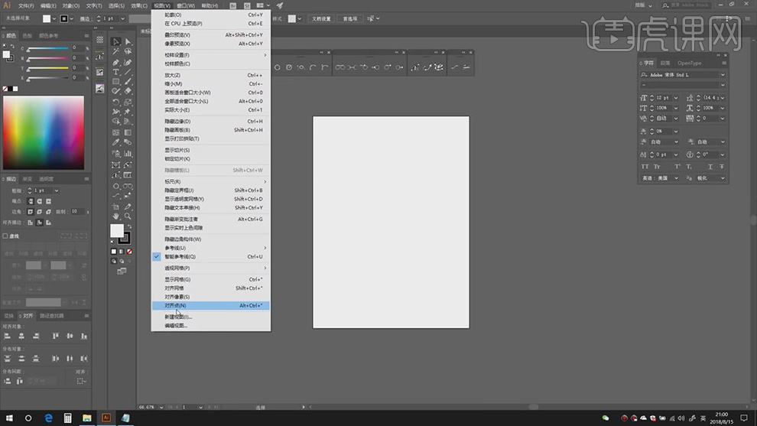Screen dimensions: 757x426
Task: Enable 对齐点 snap to point option
Action: pos(176,306)
